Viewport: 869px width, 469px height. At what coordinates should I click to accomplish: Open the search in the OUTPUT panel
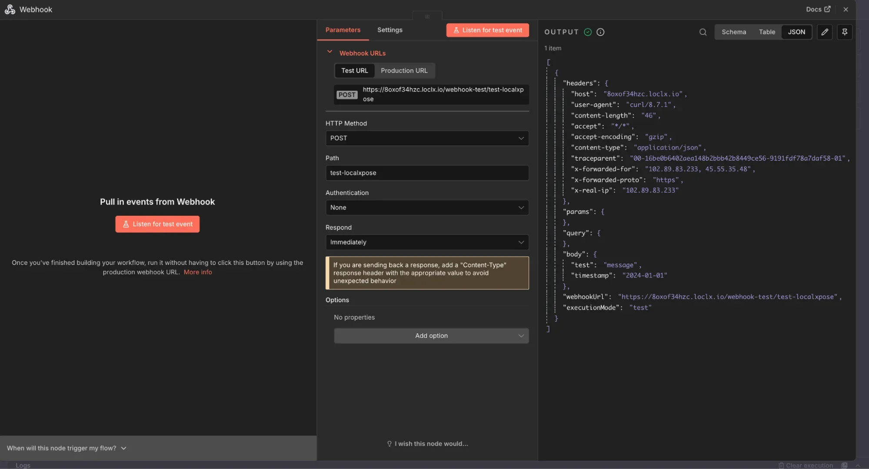click(x=703, y=32)
